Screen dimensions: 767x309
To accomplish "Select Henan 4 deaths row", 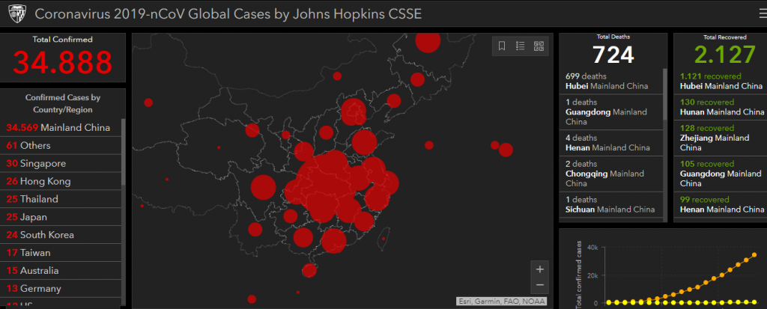I will tap(610, 142).
